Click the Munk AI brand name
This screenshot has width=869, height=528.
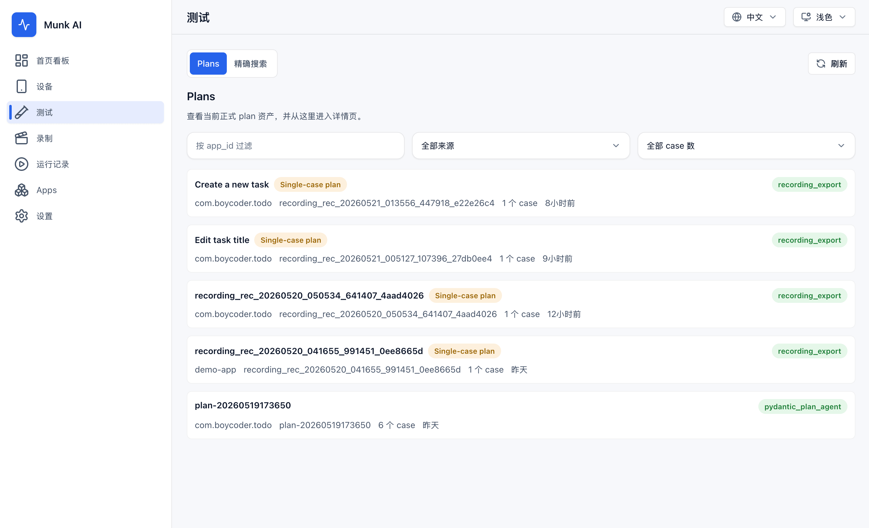63,25
